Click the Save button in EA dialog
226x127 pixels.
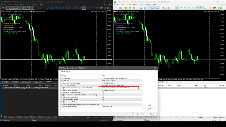click(149, 109)
